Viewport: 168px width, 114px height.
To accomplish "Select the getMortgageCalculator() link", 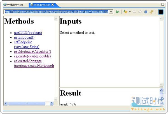I will [32, 52].
